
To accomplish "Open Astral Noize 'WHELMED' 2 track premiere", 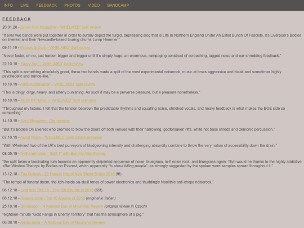I will click(61, 137).
